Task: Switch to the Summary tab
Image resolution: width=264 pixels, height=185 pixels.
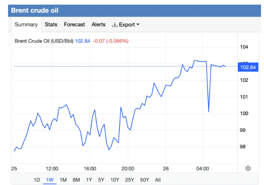Action: pos(26,25)
